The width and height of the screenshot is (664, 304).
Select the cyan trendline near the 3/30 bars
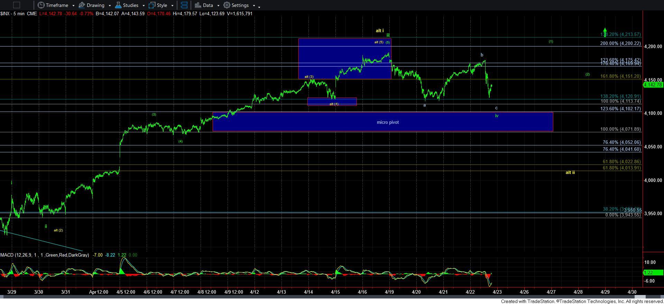coord(41,240)
